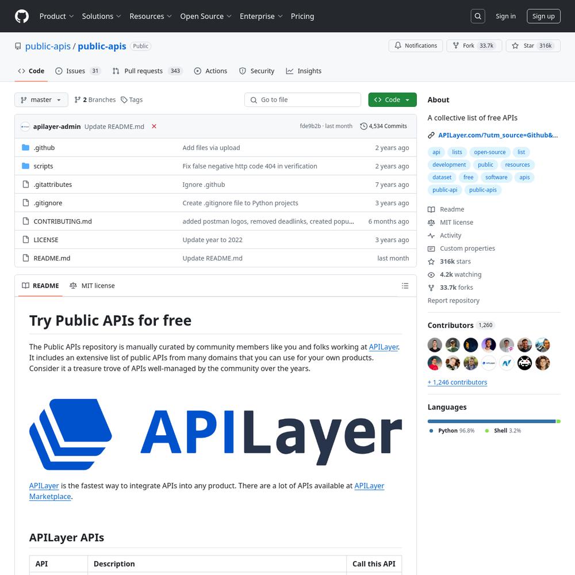
Task: Click the scripts folder icon
Action: pyautogui.click(x=26, y=166)
